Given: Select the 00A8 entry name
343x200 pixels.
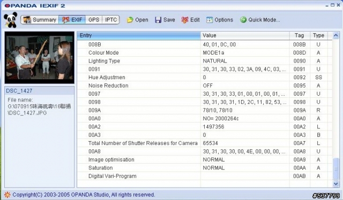Looking at the screenshot, I should [94, 151].
